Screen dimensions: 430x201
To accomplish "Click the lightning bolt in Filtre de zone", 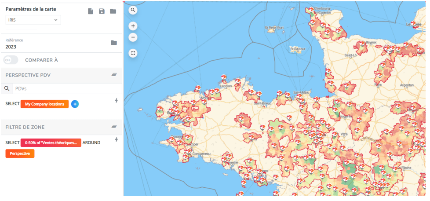I will pyautogui.click(x=116, y=139).
